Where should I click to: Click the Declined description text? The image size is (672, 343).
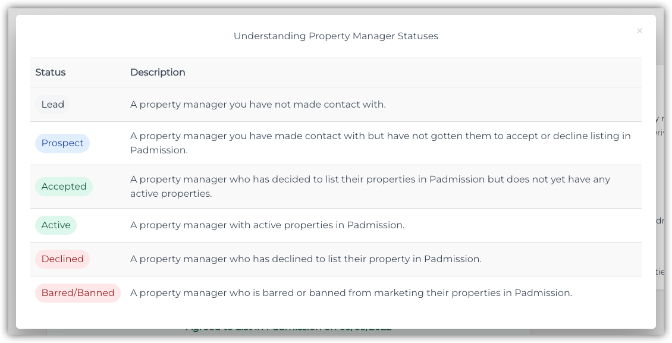click(x=306, y=259)
